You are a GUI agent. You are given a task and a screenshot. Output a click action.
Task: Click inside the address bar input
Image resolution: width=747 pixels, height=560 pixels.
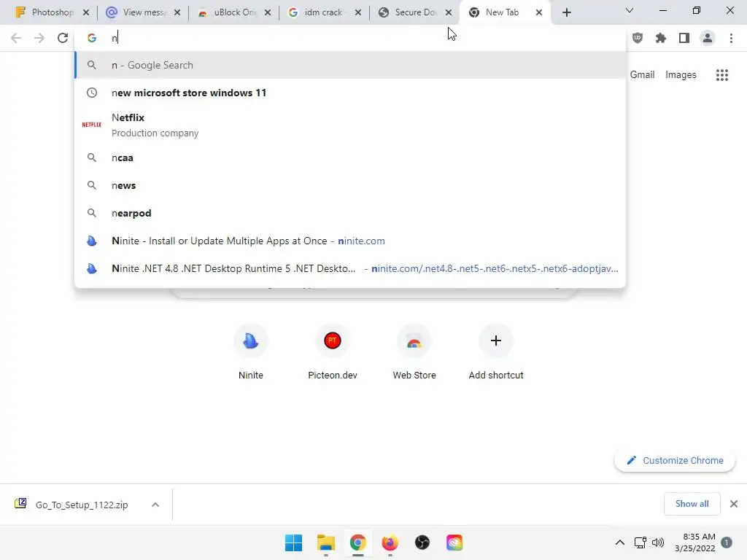(x=350, y=38)
